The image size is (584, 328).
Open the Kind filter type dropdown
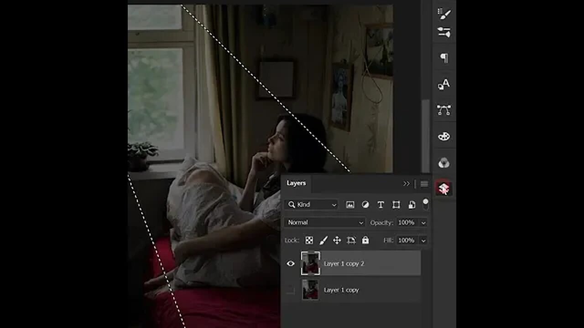[x=313, y=205]
